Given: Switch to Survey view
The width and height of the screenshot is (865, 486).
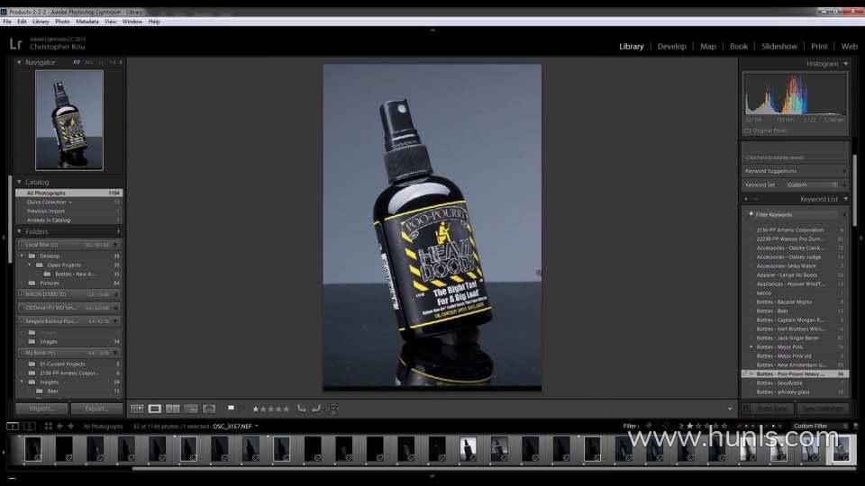Looking at the screenshot, I should click(191, 409).
